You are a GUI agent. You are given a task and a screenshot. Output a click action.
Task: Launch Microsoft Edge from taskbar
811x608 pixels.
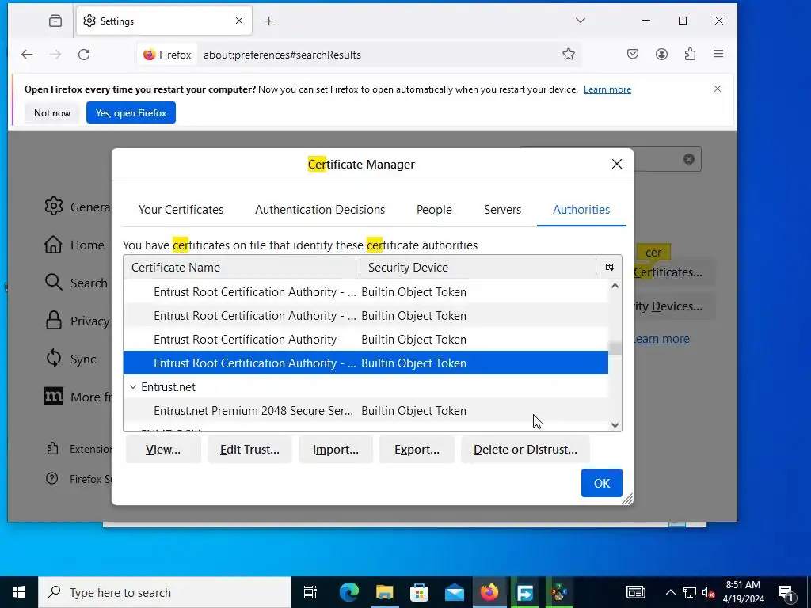[349, 592]
